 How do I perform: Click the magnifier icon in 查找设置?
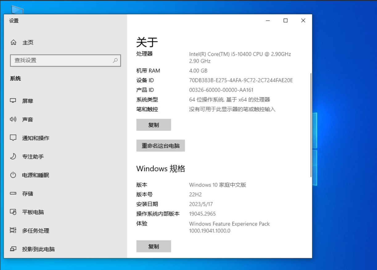[x=115, y=60]
